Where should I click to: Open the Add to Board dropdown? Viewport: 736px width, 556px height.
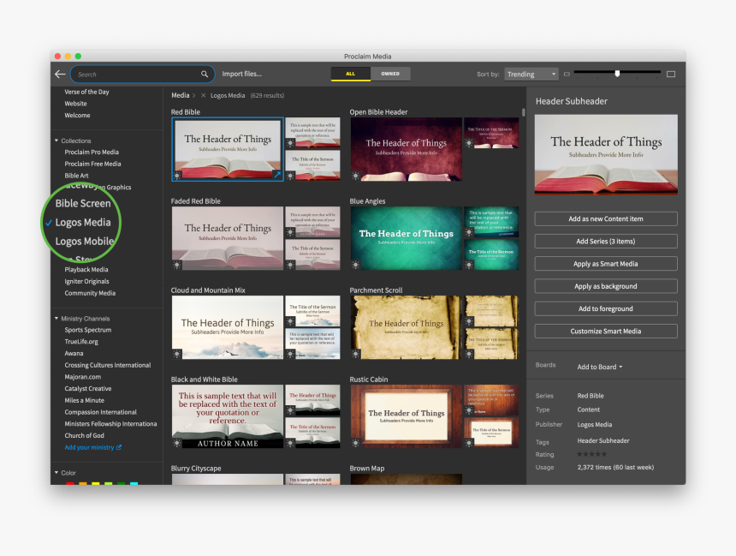click(599, 367)
